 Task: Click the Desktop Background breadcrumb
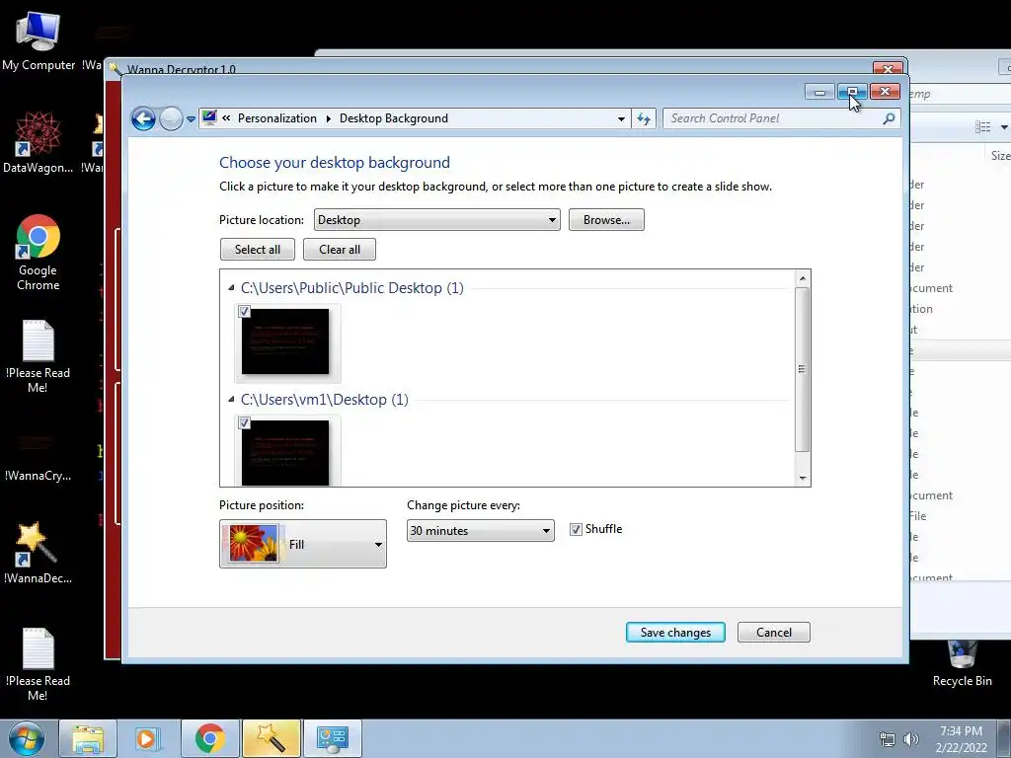click(x=393, y=118)
